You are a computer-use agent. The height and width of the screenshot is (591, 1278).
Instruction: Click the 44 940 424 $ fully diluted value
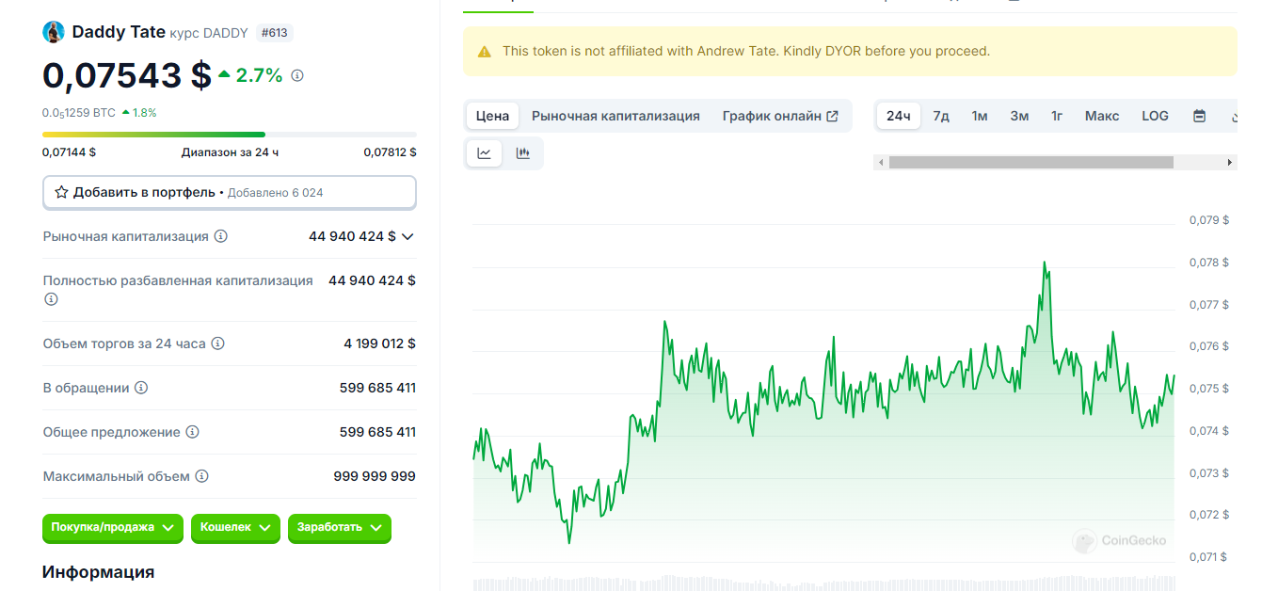[x=372, y=280]
